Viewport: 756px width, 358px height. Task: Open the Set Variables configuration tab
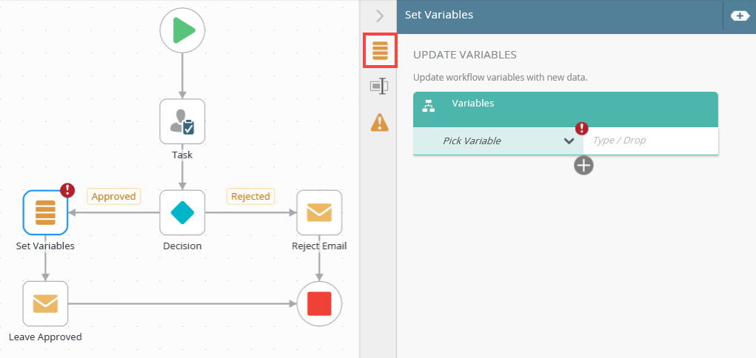380,51
